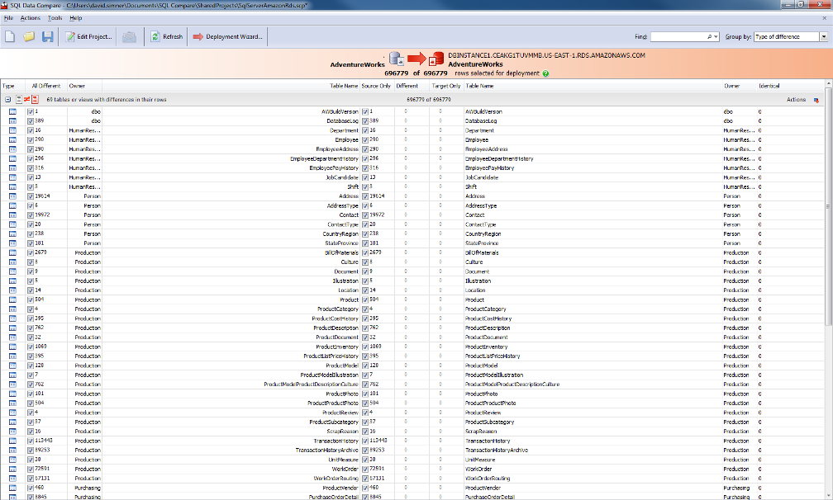Screen dimensions: 833x500
Task: Click the scrollbar up arrow
Action: tap(828, 84)
